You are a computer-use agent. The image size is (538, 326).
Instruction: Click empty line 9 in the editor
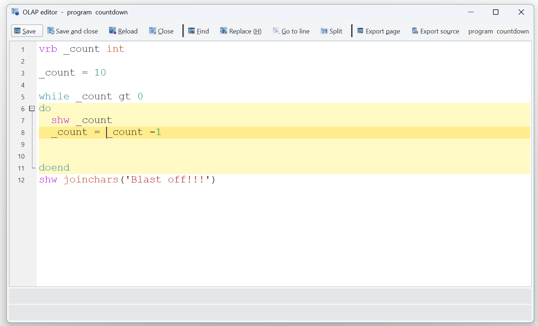tap(284, 144)
